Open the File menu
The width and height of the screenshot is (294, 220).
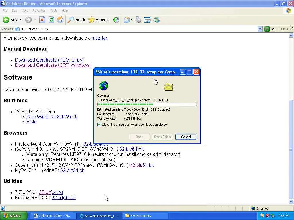[5, 11]
